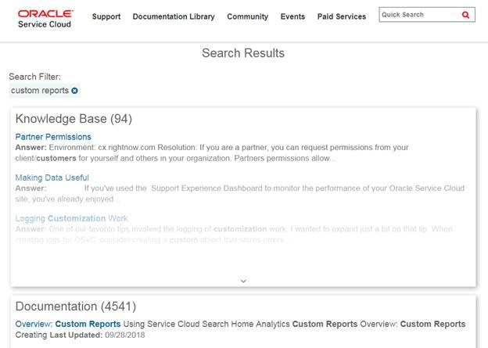Open the Making Data Useful article
Viewport: 488px width, 348px height.
(52, 178)
